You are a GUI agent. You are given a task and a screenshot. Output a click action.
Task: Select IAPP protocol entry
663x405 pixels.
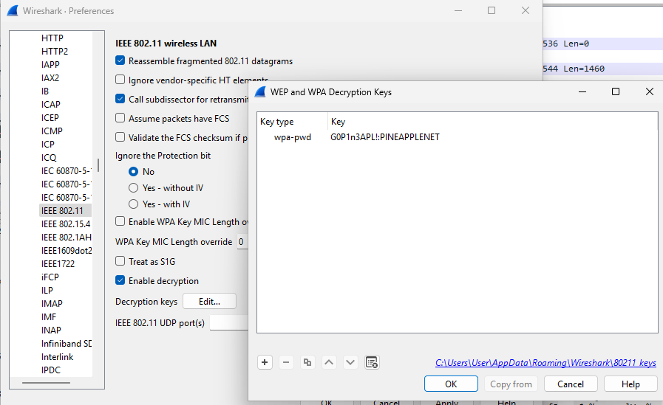[50, 64]
